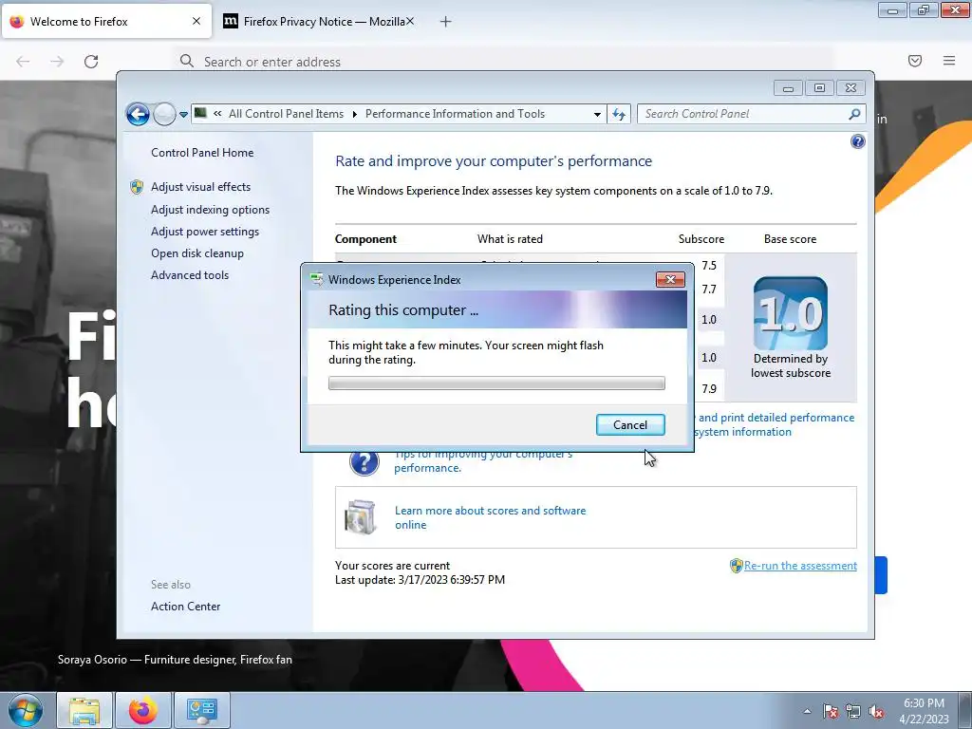Expand breadcrumb arrow after All Control Panel Items

tap(355, 114)
